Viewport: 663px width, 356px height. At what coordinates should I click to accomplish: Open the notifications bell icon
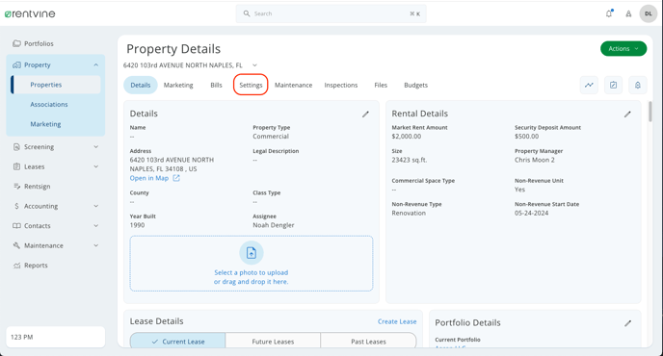click(609, 13)
